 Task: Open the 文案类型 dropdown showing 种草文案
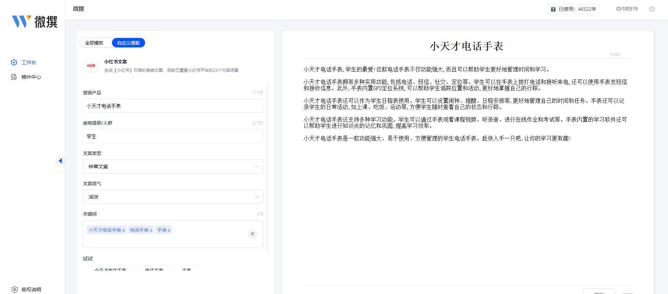point(173,167)
